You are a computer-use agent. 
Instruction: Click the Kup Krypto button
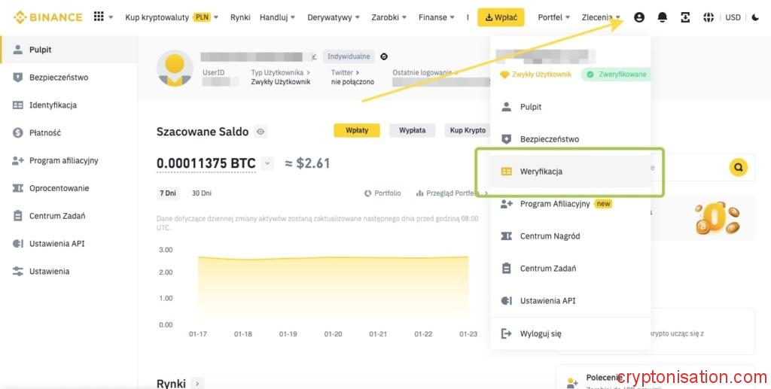468,130
